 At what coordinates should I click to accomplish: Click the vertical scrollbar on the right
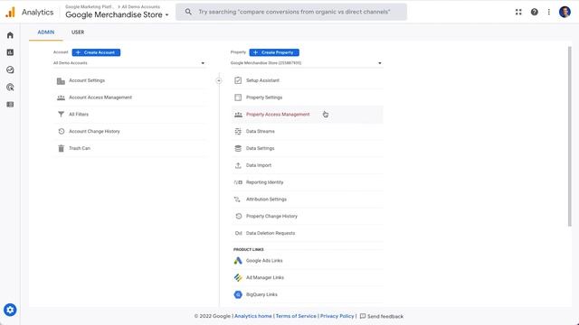click(x=569, y=136)
